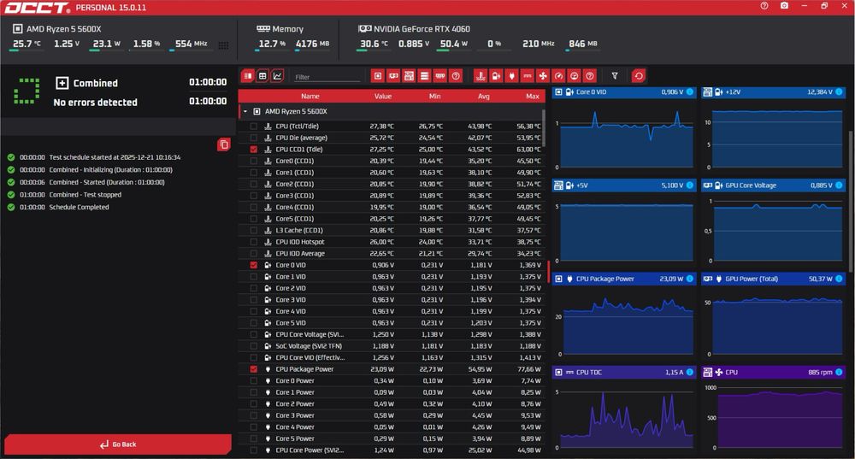Check the CPU (Tctl/Tdie) checkbox

point(254,126)
